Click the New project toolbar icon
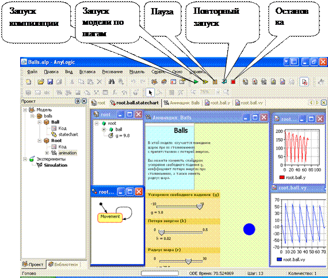The image size is (328, 278). tap(28, 82)
